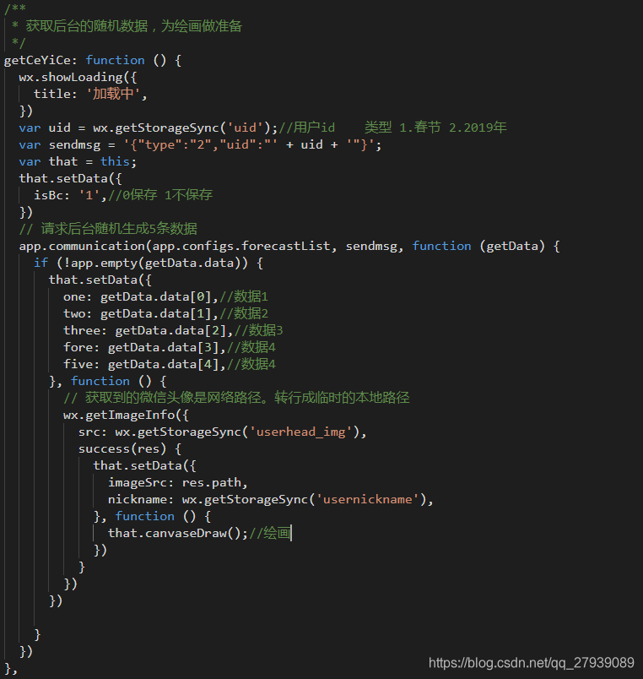Viewport: 643px width, 679px height.
Task: Click the getData callback parameter
Action: coord(512,246)
